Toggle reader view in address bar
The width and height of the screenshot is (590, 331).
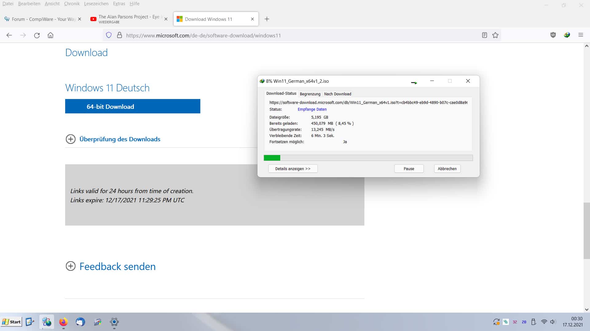(x=485, y=35)
